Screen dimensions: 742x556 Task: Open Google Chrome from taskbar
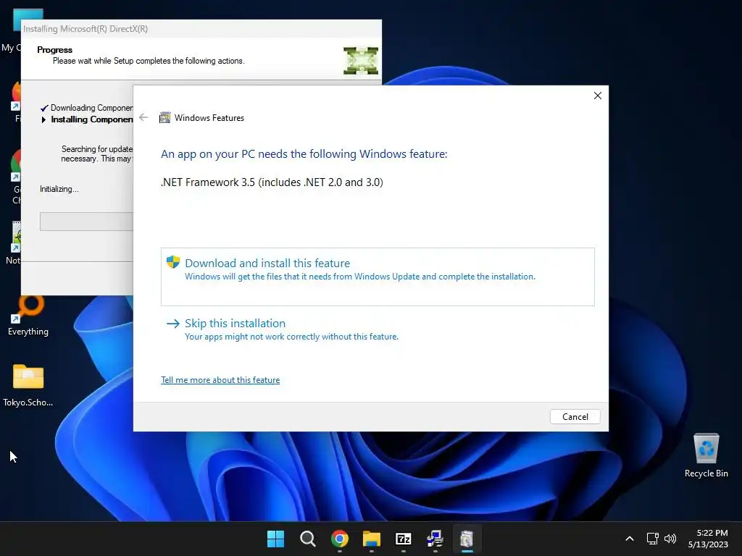[x=340, y=539]
